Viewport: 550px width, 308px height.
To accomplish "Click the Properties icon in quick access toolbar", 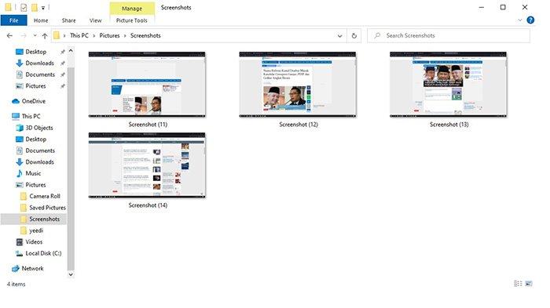I will point(24,7).
